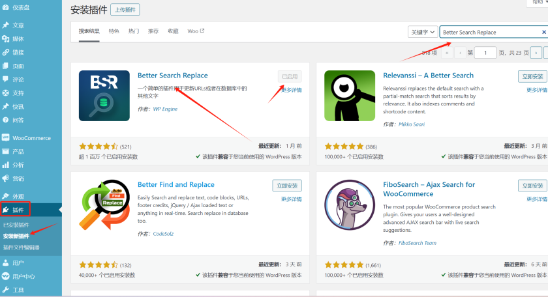Open 更多详情 for Better Search Replace
Viewport: 548px width, 297px height.
(x=292, y=90)
